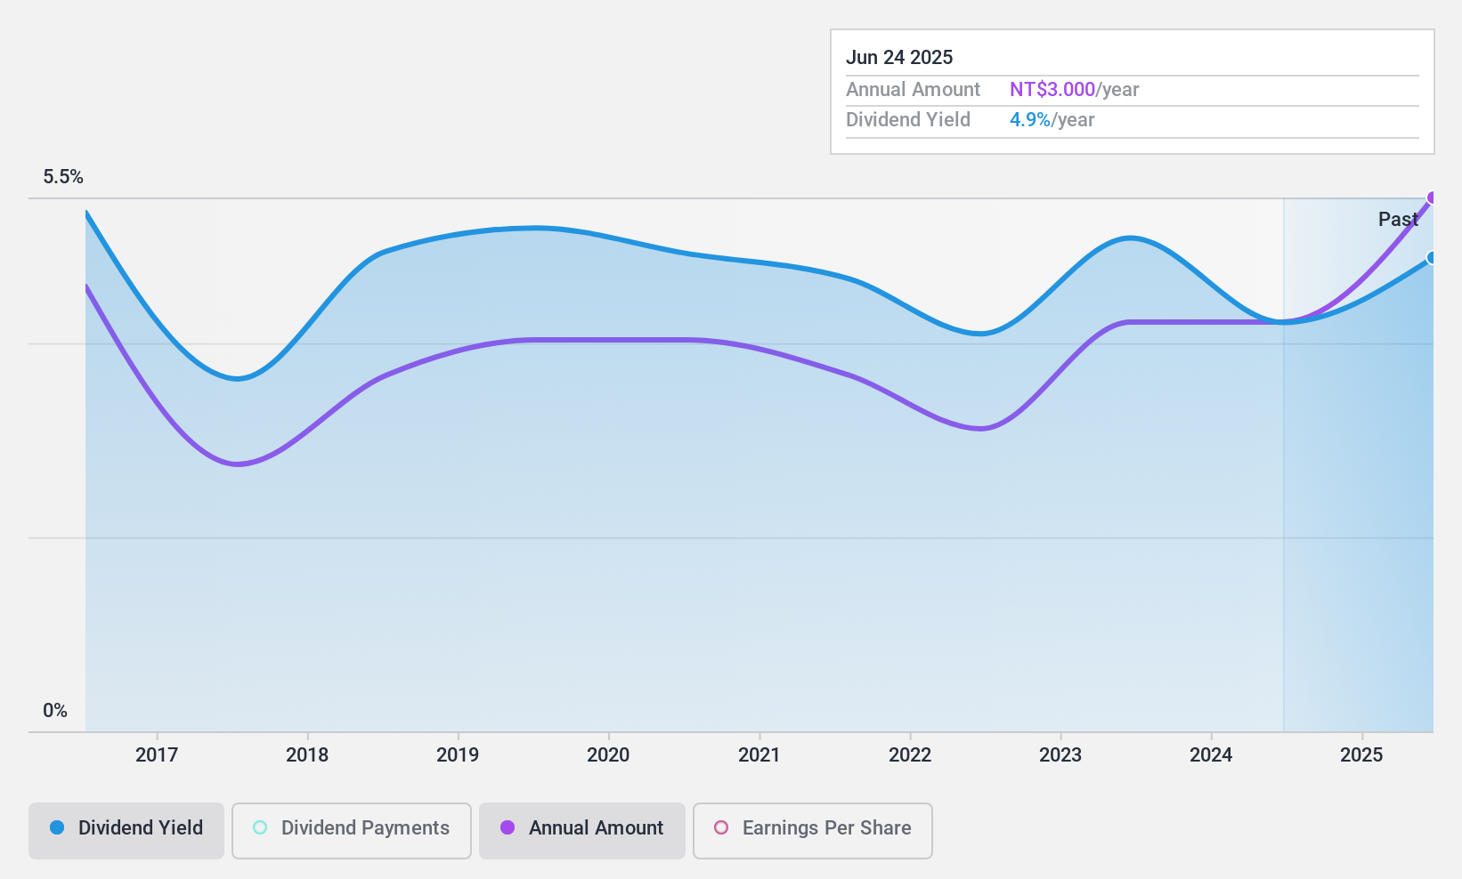Click the 2017 x-axis label

[x=157, y=755]
